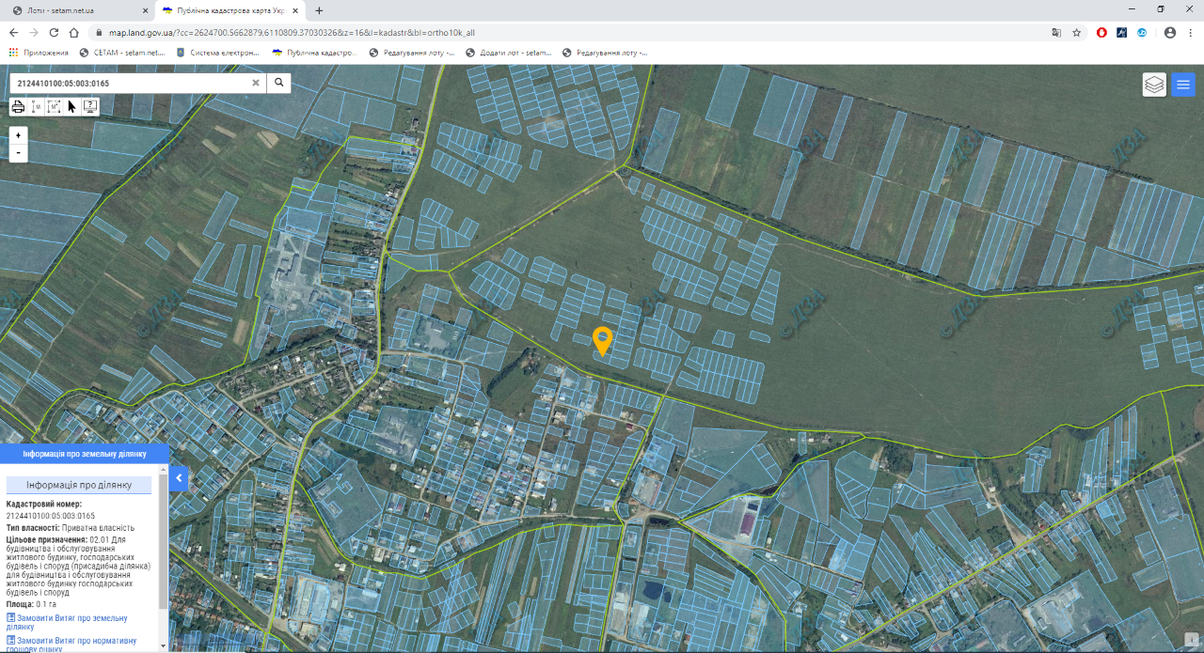The height and width of the screenshot is (653, 1204).
Task: Open the blue round extension icon
Action: (x=1142, y=32)
